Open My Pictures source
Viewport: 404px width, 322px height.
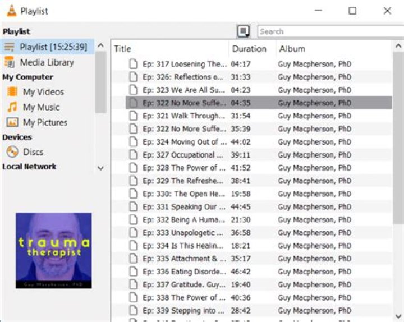pos(45,122)
